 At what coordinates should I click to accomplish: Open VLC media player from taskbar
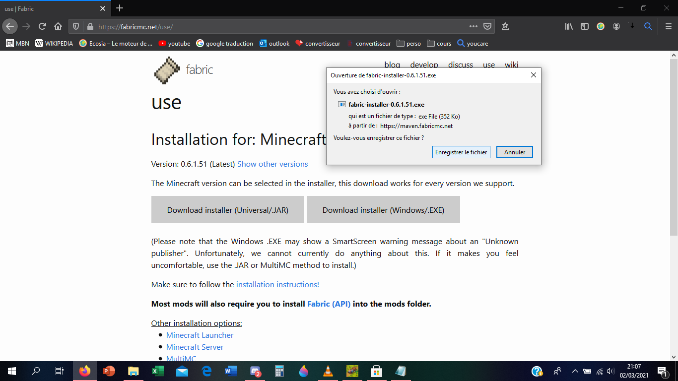328,371
